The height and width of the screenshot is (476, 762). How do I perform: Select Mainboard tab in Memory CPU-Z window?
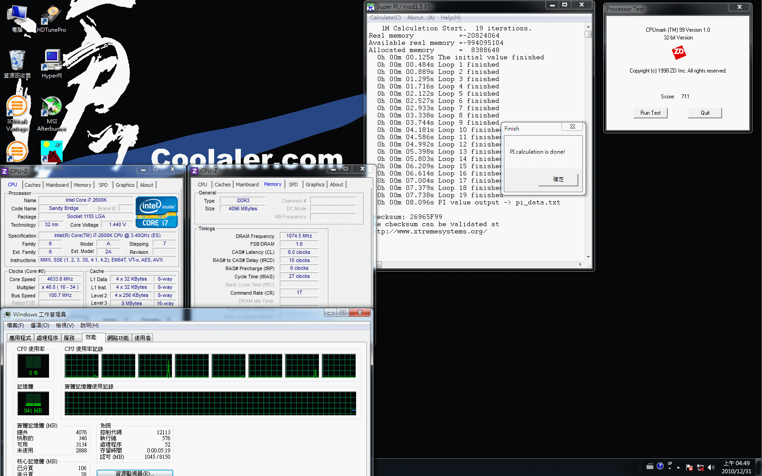[x=247, y=185]
